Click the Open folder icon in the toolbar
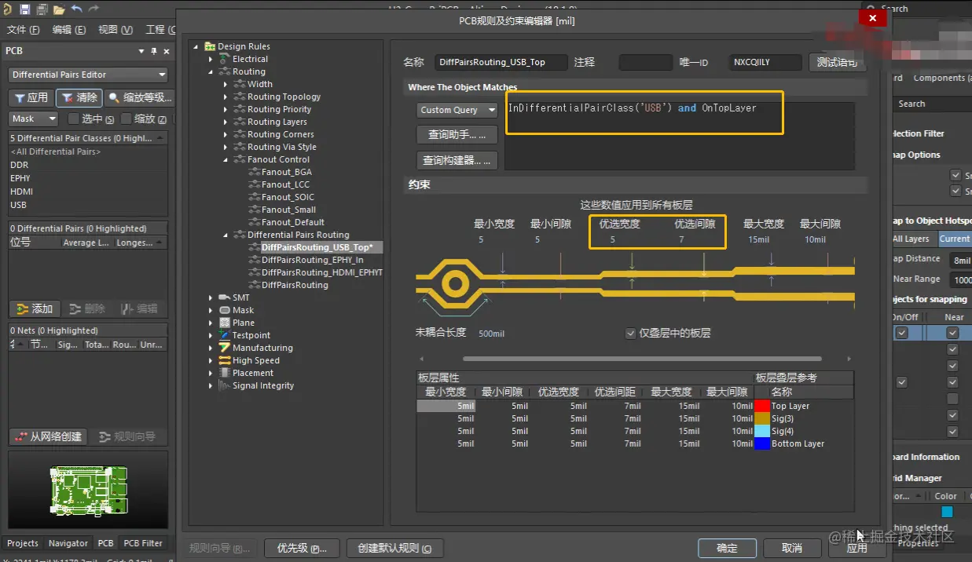972x562 pixels. tap(59, 9)
